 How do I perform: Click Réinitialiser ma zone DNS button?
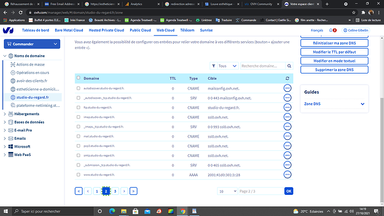point(334,43)
